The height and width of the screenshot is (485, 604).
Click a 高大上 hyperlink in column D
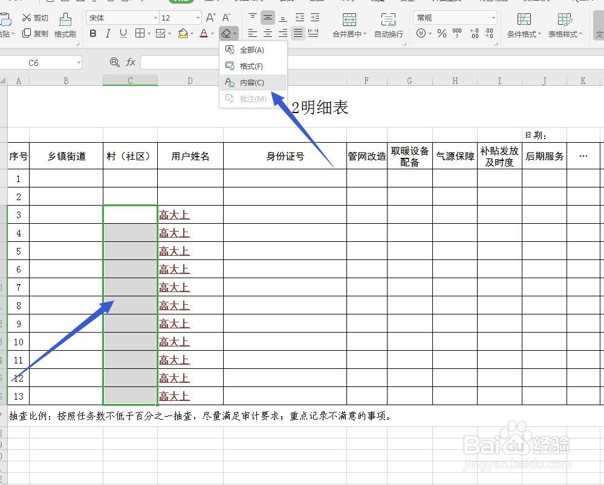(174, 215)
